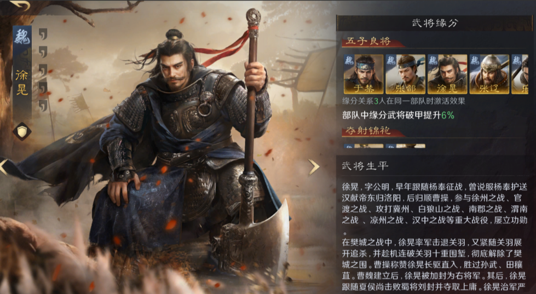Select the first star-rank slot beside banner

pos(43,34)
